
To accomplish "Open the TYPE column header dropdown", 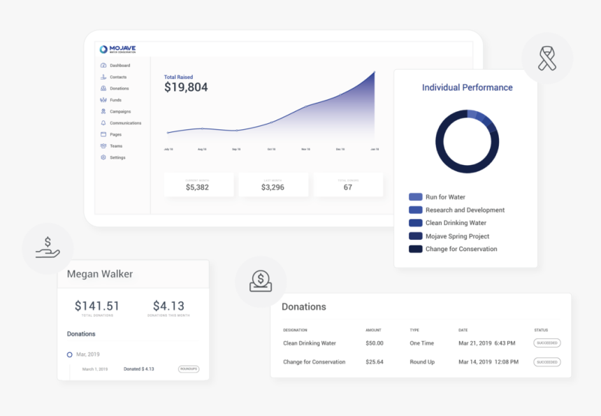I will 415,329.
